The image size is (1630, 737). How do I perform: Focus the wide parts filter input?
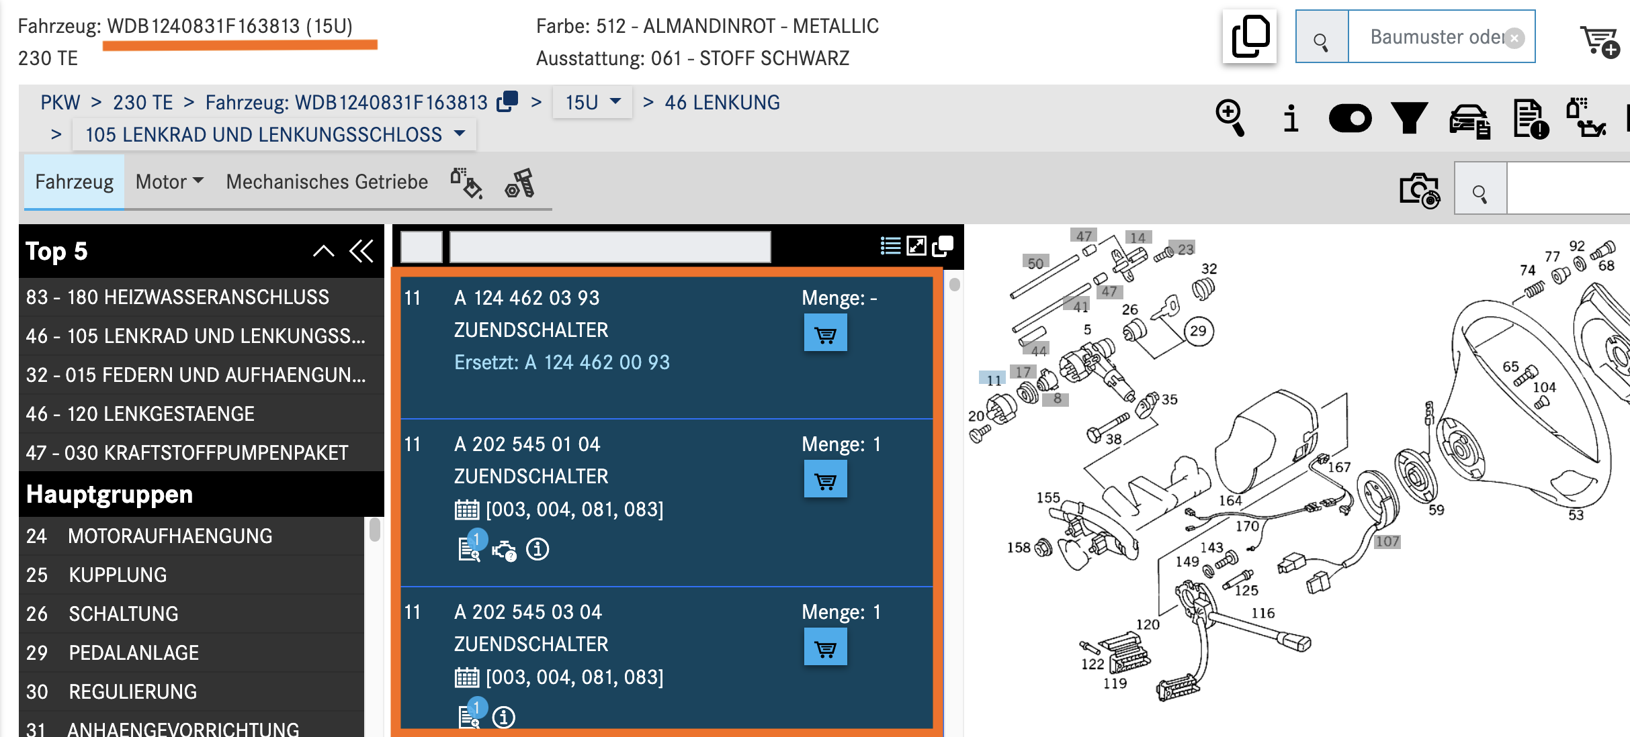[x=609, y=247]
